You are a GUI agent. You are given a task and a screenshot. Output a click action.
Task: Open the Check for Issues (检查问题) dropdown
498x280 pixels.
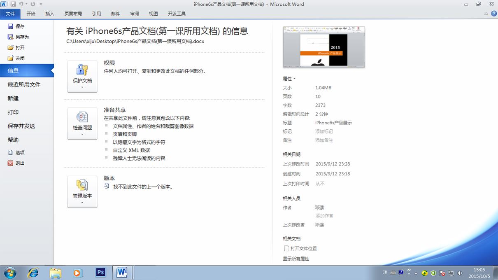click(x=82, y=124)
